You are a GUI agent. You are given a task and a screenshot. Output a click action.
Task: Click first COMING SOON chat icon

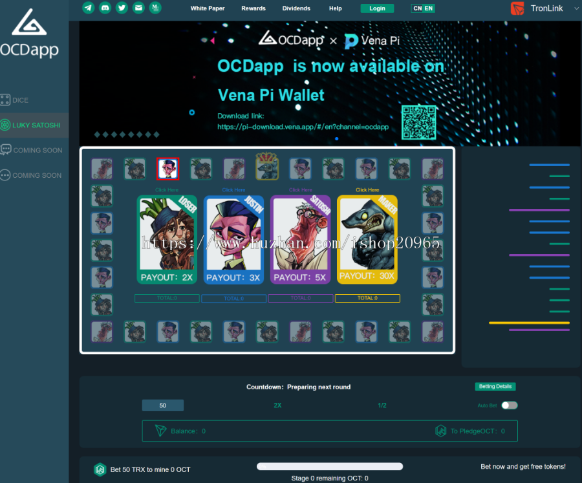pyautogui.click(x=6, y=149)
